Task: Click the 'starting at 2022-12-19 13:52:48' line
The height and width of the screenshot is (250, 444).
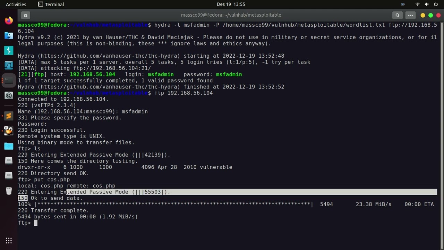Action: [151, 56]
